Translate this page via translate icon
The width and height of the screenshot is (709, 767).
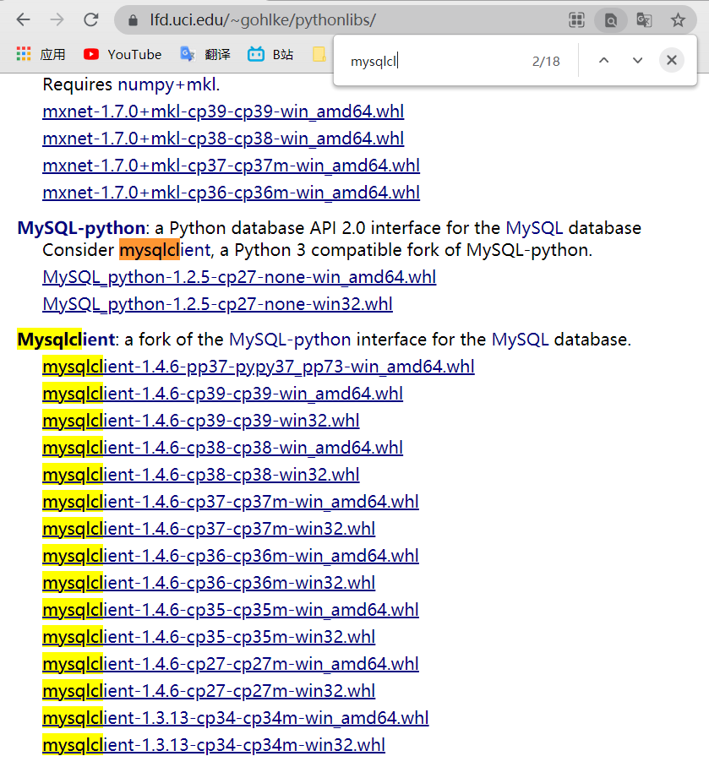(x=644, y=20)
